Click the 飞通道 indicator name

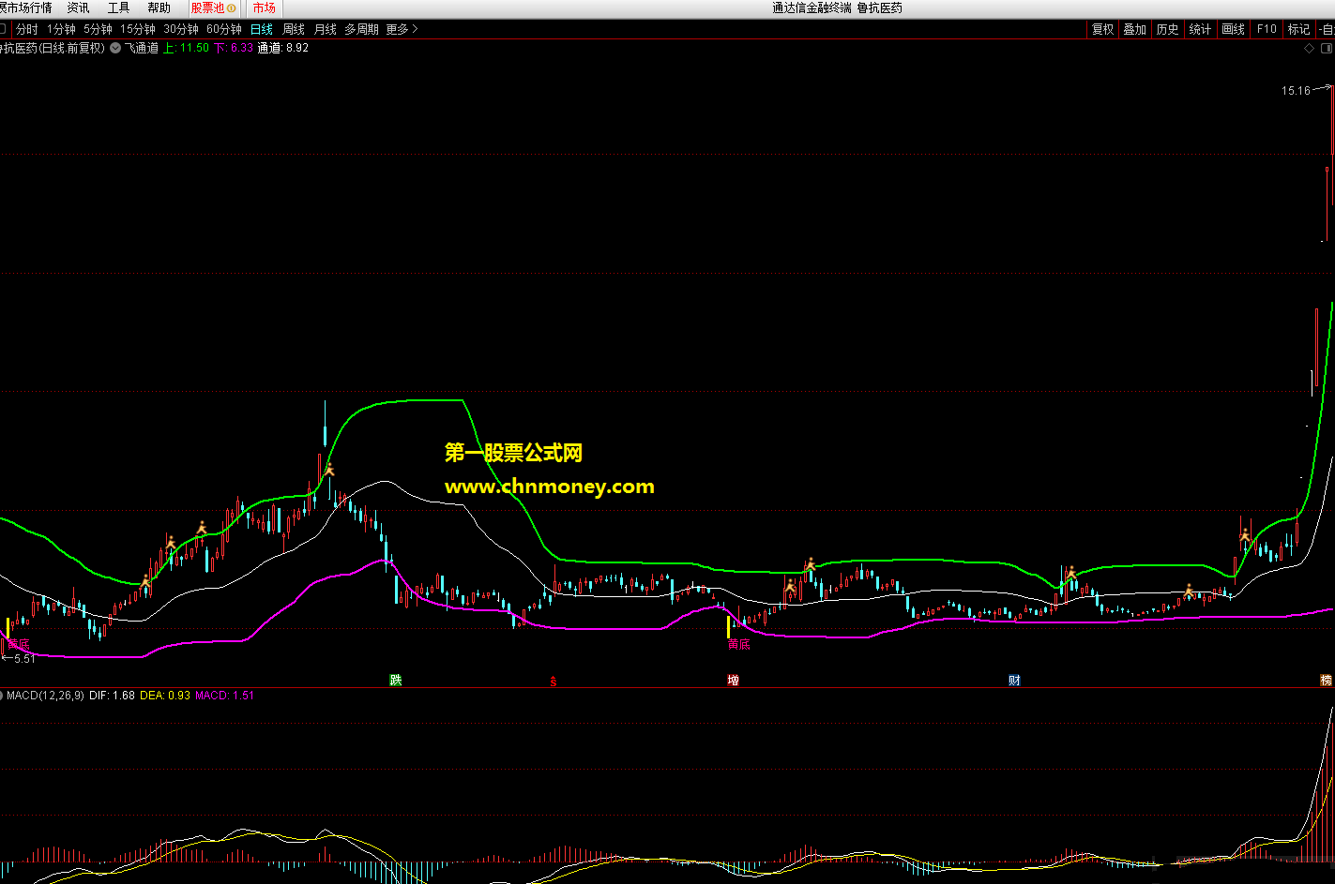pos(142,48)
